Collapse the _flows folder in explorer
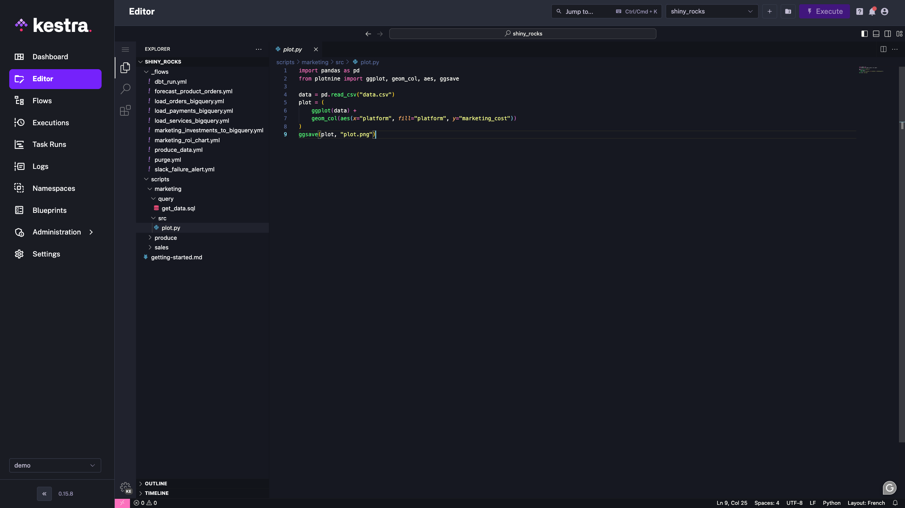 pyautogui.click(x=147, y=72)
